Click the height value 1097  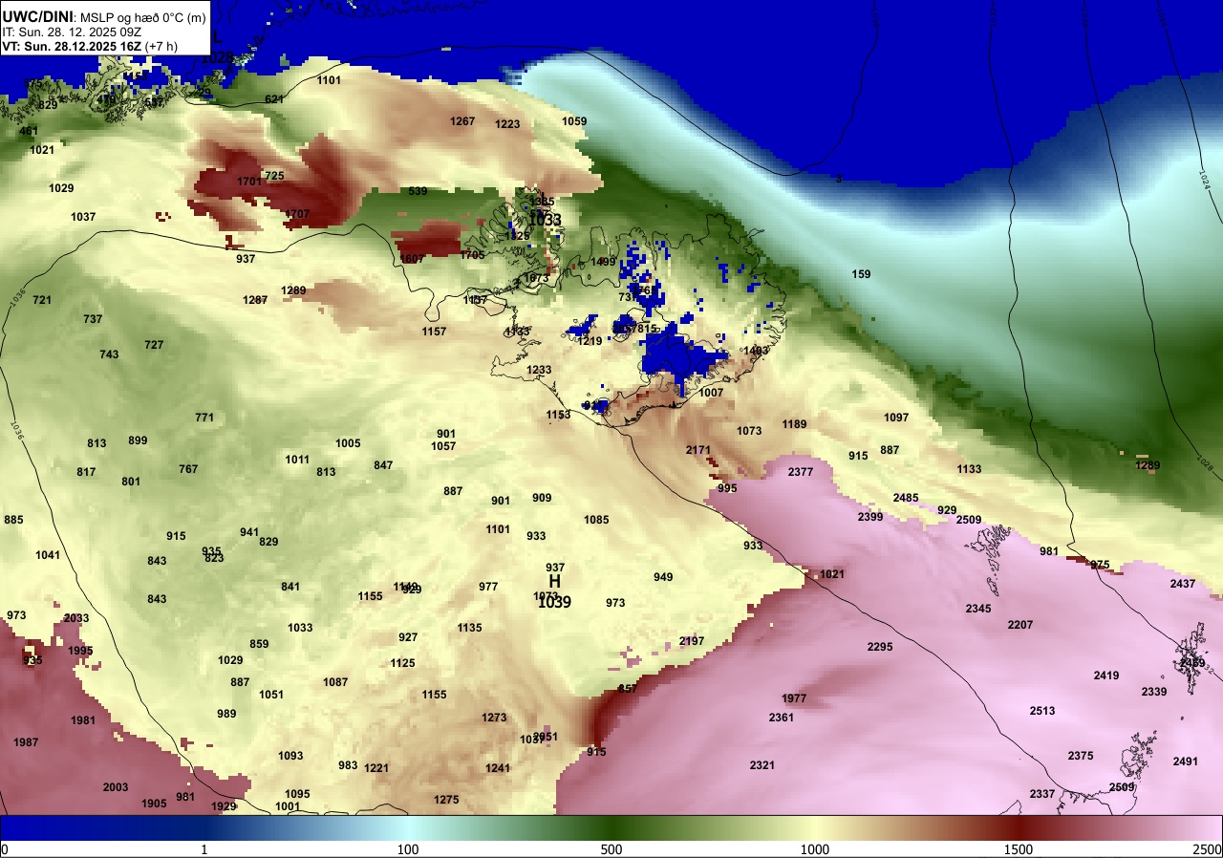click(x=896, y=418)
